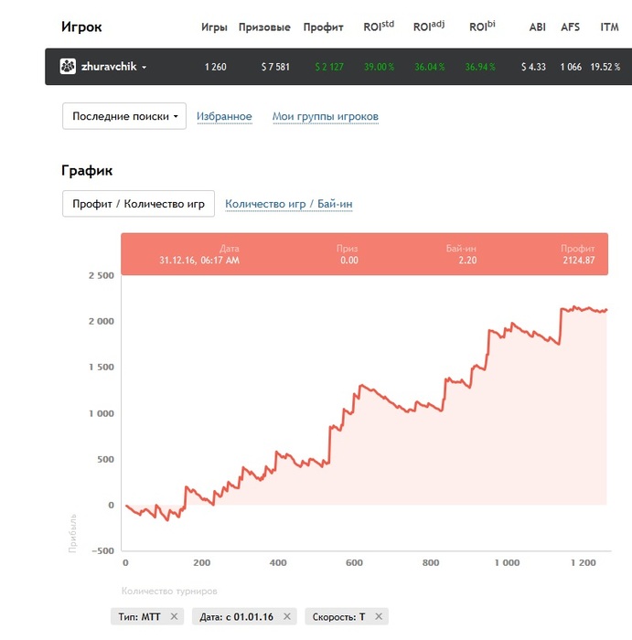Sort by the "Игры" column header
The width and height of the screenshot is (632, 640).
pyautogui.click(x=214, y=27)
